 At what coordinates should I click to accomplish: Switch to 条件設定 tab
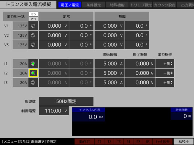coord(93,5)
